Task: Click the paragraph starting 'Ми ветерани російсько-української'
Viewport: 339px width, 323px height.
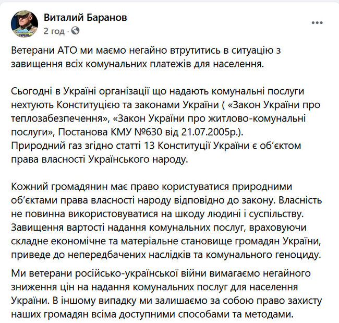Action: pos(166,294)
